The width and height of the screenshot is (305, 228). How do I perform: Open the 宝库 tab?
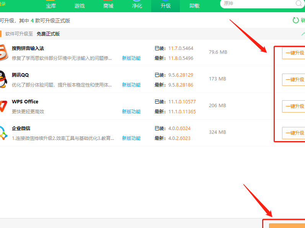coord(51,6)
